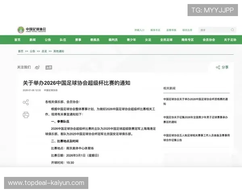Click the line 比赛日期：2026年3月1日（星期日）
Image resolution: width=242 pixels, height=193 pixels.
coord(75,156)
